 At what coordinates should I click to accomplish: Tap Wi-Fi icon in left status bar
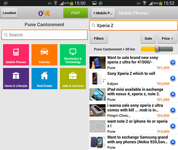(55, 3)
